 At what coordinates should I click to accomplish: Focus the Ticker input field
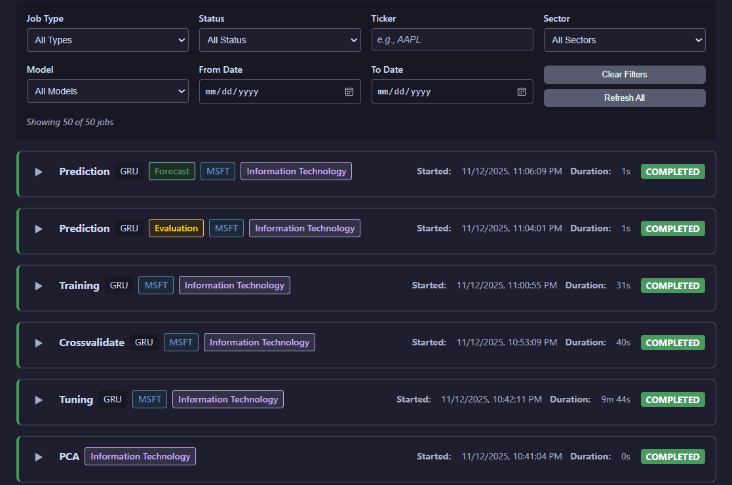452,40
